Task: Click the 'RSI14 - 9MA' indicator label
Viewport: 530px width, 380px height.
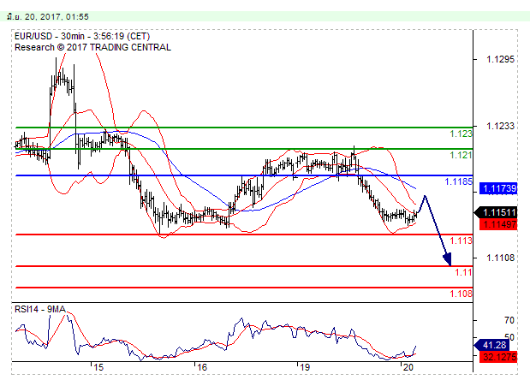Action: (x=40, y=309)
